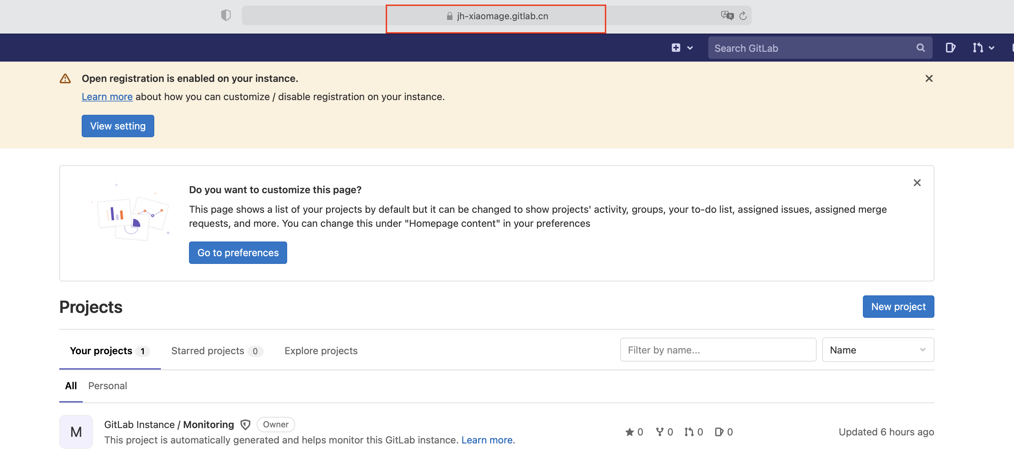Open the merge requests icon in navbar

(x=978, y=48)
